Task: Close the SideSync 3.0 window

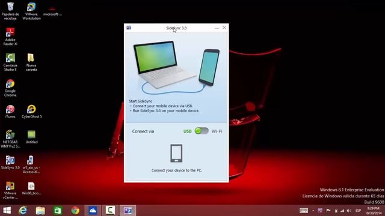Action: click(x=224, y=28)
